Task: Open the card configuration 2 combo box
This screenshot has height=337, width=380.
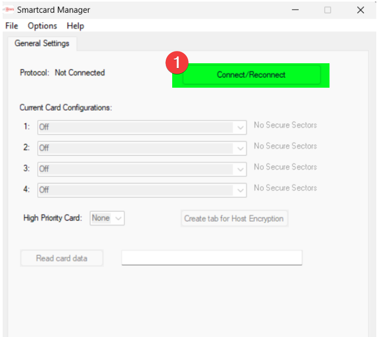Action: coord(240,148)
